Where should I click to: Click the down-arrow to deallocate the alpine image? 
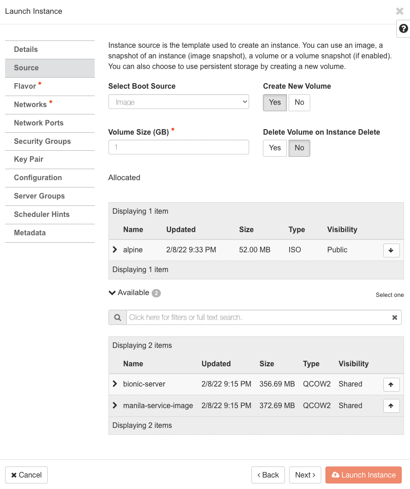[x=391, y=250]
